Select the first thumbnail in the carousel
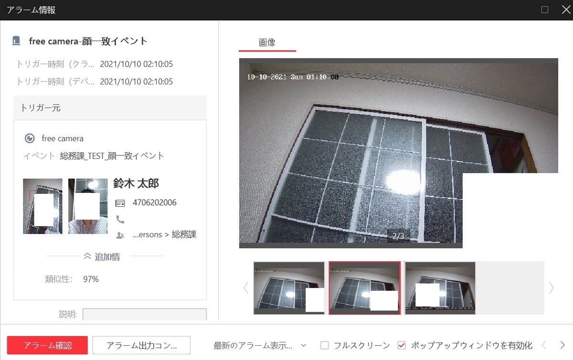 click(288, 288)
